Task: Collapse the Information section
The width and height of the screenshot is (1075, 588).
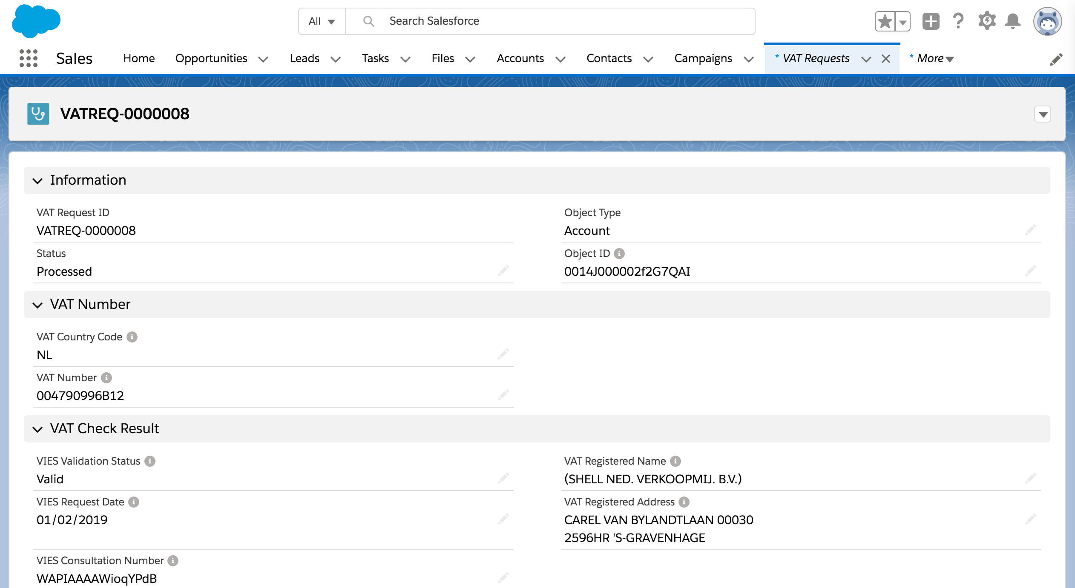Action: 38,181
